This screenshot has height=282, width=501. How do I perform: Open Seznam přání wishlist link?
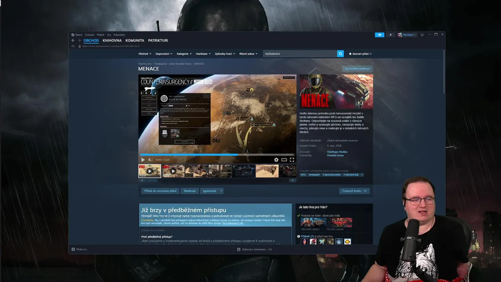tap(360, 54)
